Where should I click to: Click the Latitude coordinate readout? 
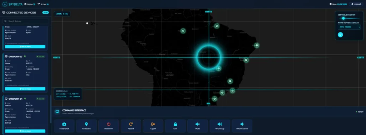(67, 94)
